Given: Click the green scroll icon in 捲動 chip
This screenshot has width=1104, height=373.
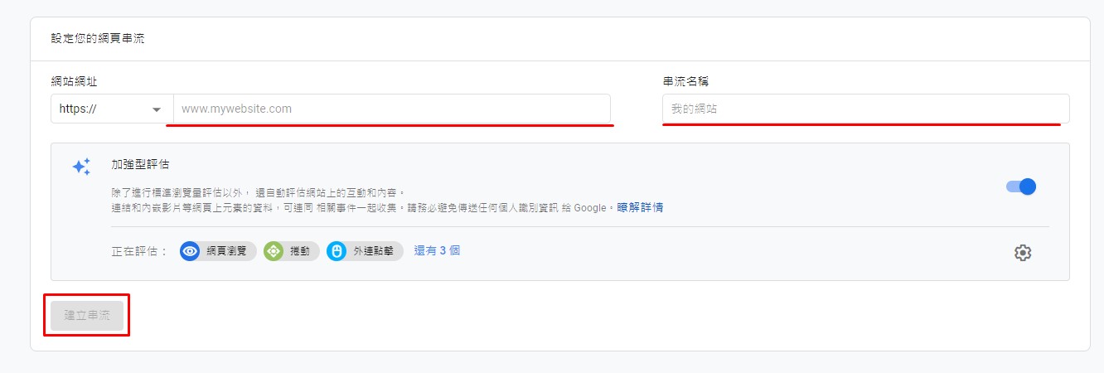Looking at the screenshot, I should pos(274,251).
